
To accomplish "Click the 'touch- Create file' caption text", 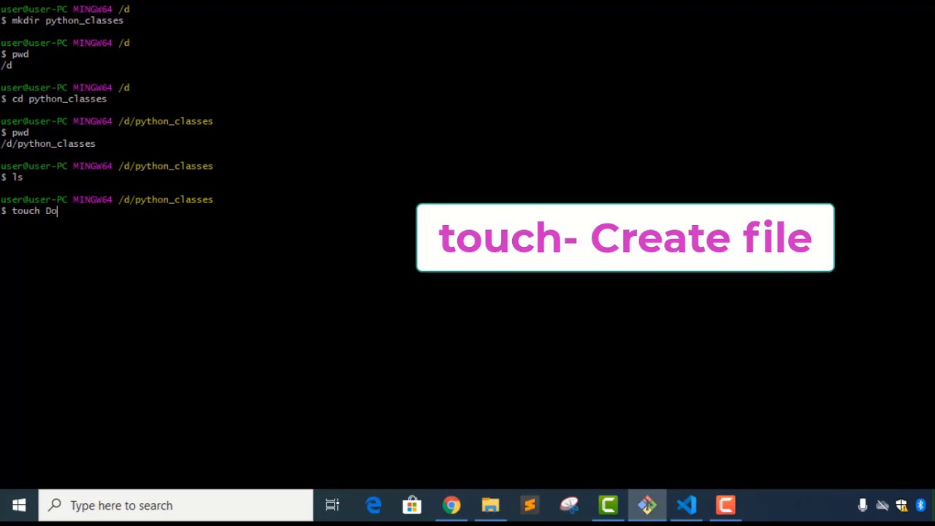I will [625, 238].
